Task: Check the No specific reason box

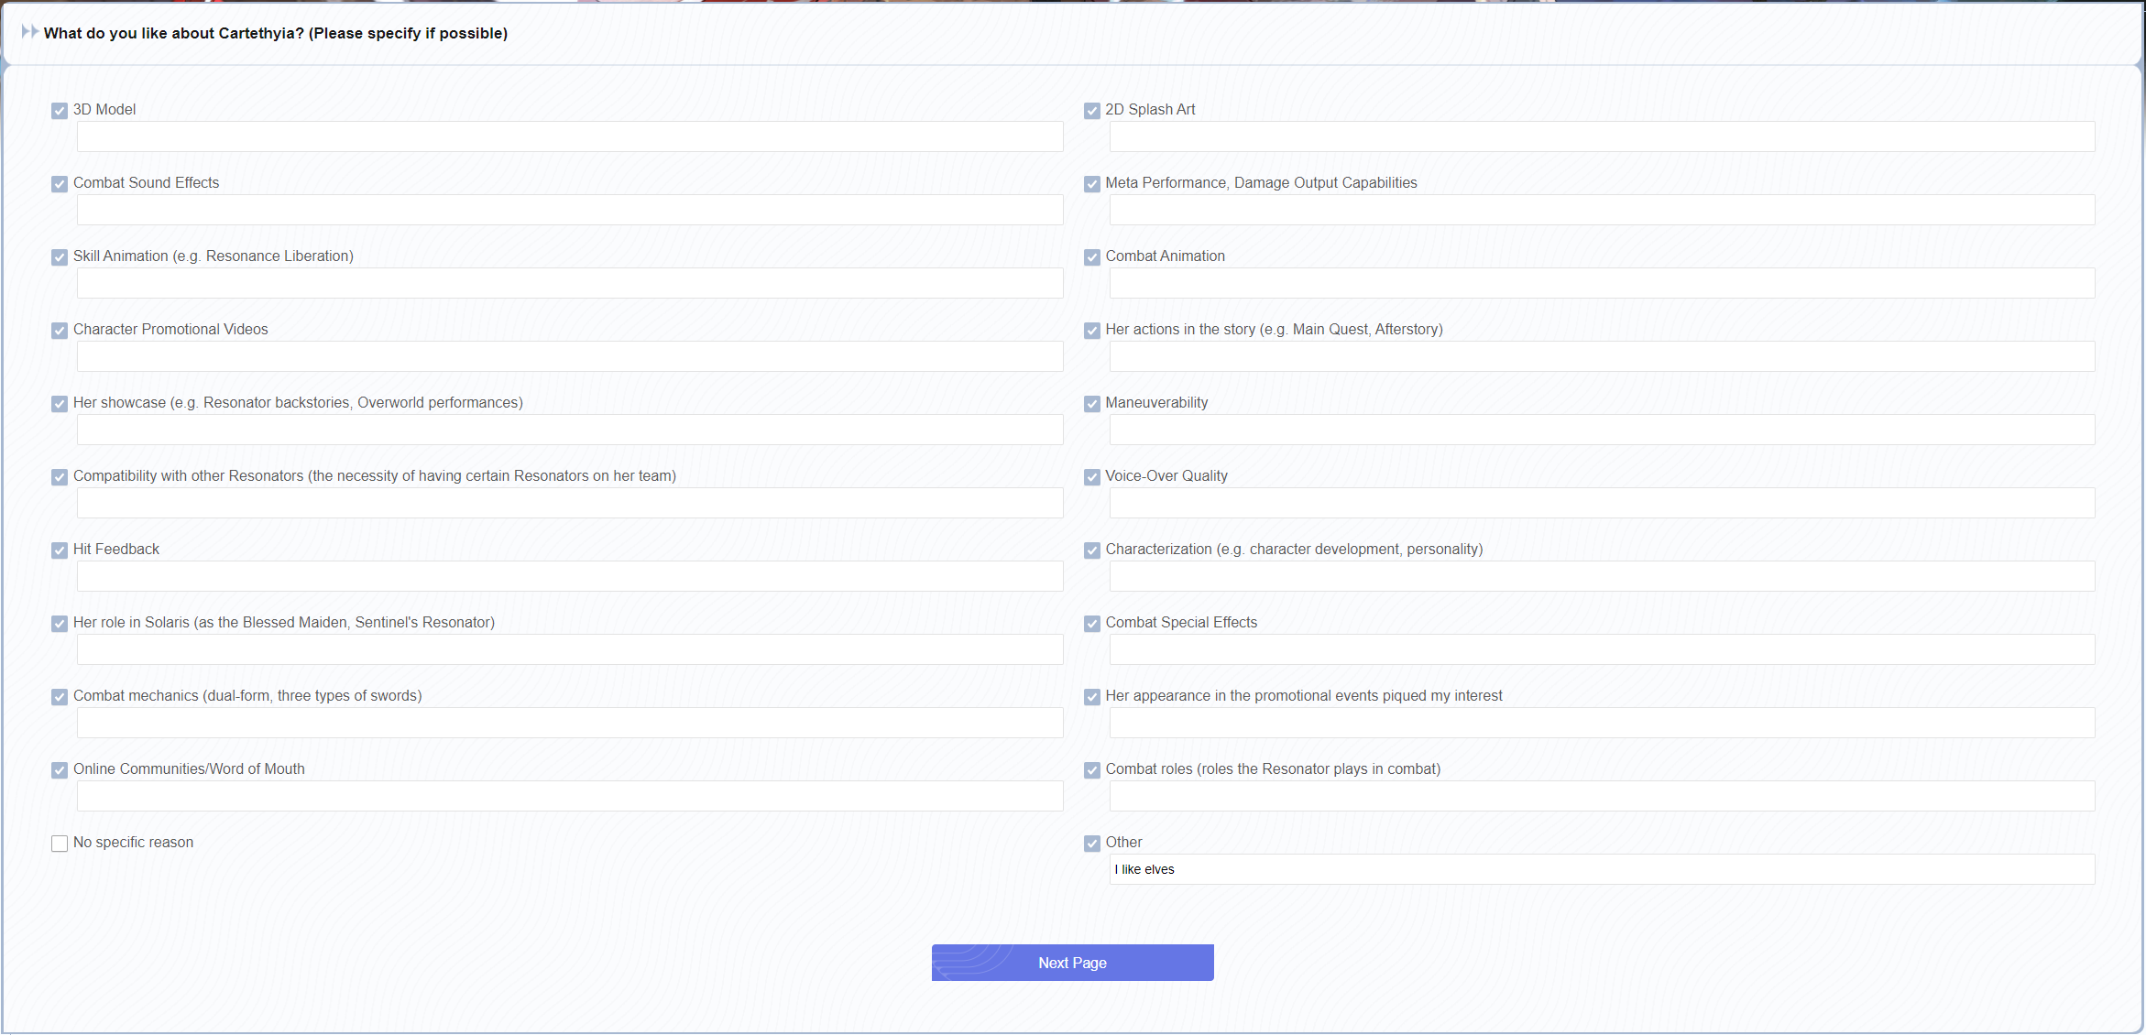Action: pyautogui.click(x=60, y=844)
